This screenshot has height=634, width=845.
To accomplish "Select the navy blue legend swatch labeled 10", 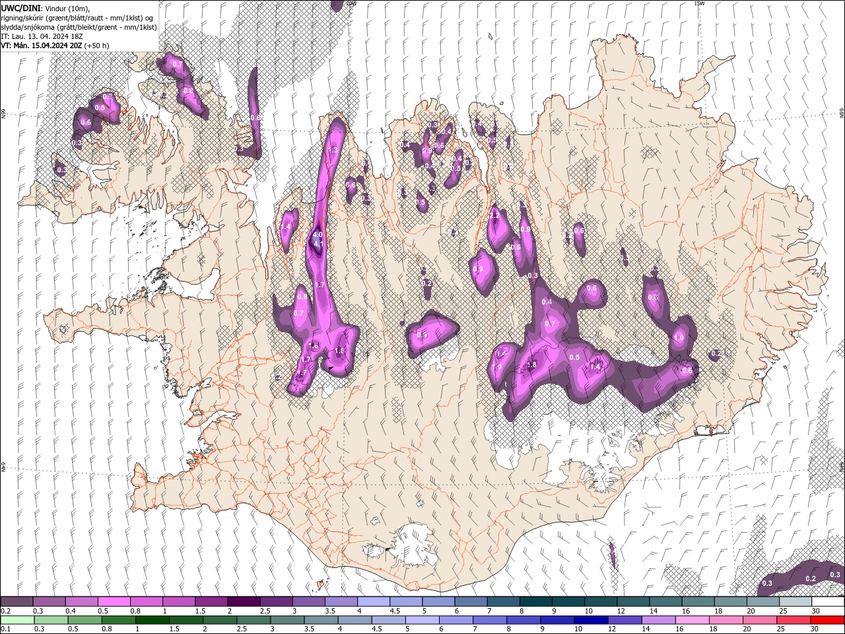I will [591, 620].
